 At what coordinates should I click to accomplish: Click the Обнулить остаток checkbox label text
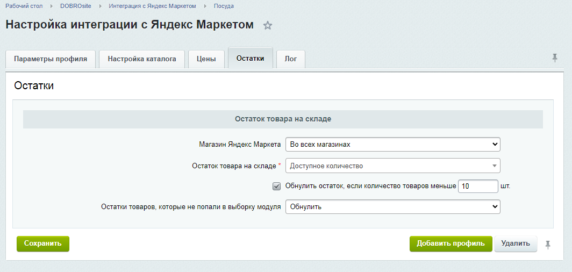tap(370, 187)
